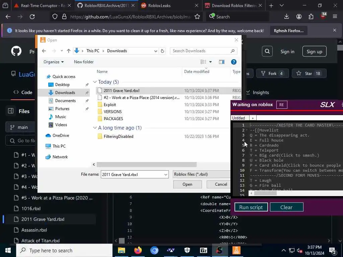The height and width of the screenshot is (257, 343).
Task: Click the Firefox back arrow
Action: [8, 17]
